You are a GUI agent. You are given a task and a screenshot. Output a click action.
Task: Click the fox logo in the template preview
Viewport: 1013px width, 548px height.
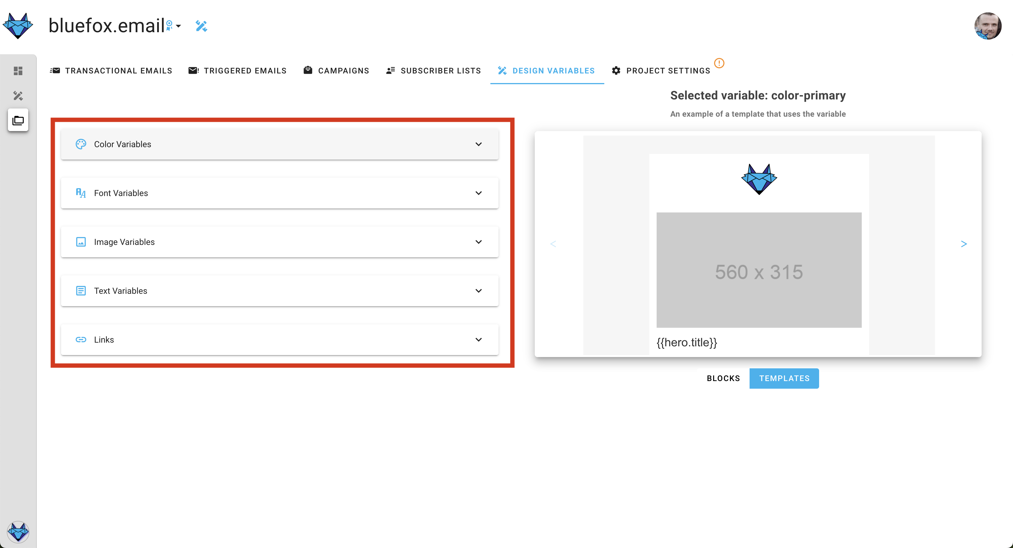[759, 179]
